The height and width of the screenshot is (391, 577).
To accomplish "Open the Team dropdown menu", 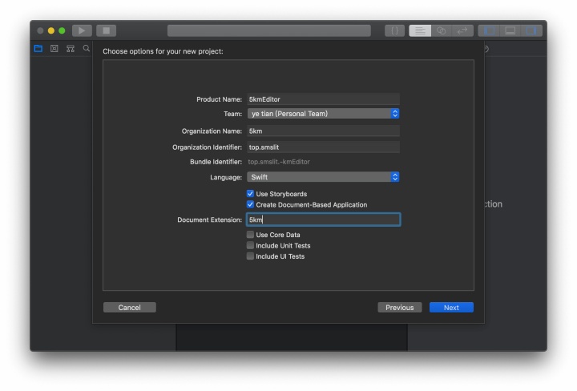I will pyautogui.click(x=323, y=114).
